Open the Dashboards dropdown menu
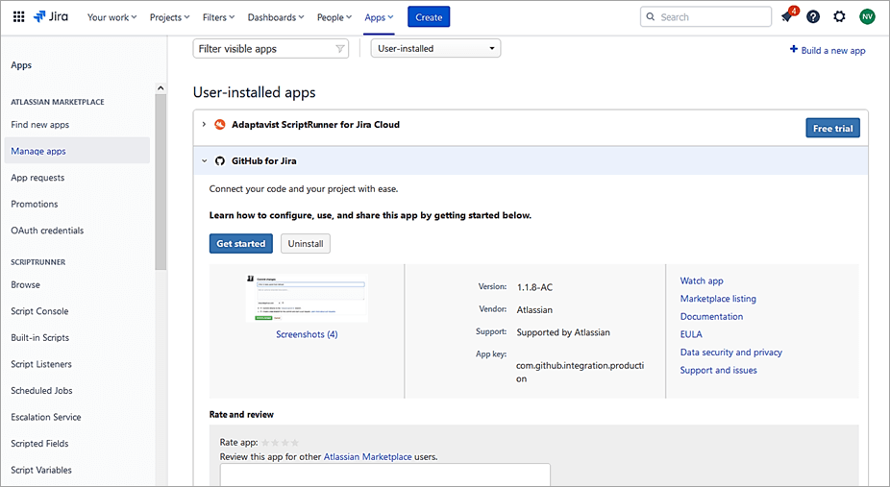 click(x=276, y=17)
